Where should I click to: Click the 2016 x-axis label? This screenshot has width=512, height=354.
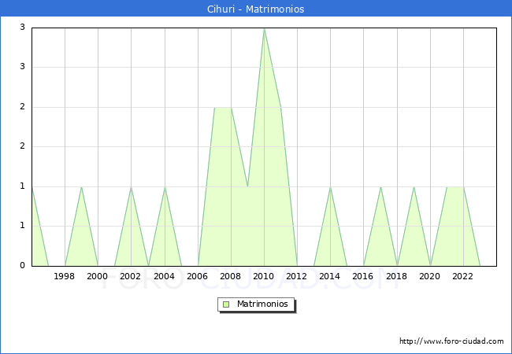[363, 276]
